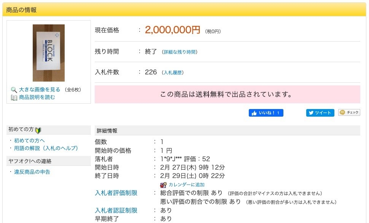
Task: Open 用語の解説（入札のヘルプ）link
Action: pyautogui.click(x=46, y=148)
